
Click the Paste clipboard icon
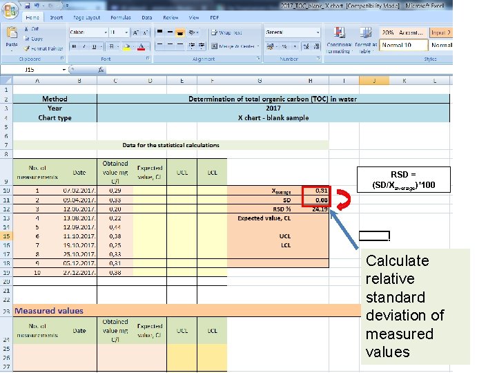(12, 32)
